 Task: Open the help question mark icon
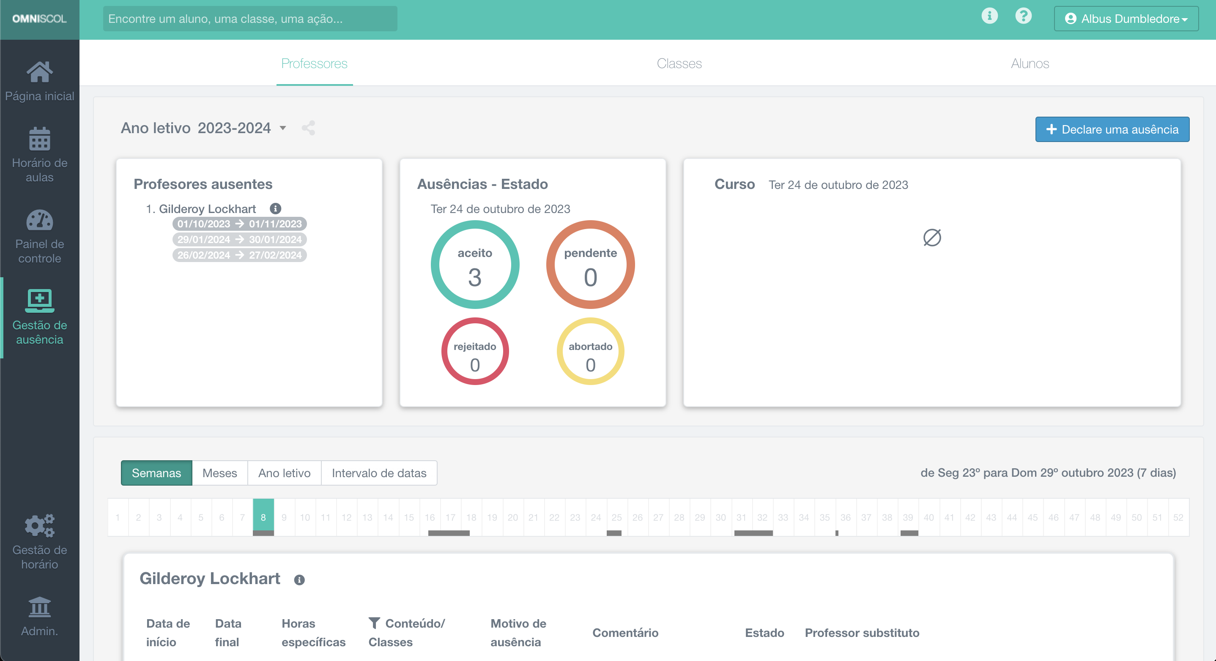(x=1023, y=16)
